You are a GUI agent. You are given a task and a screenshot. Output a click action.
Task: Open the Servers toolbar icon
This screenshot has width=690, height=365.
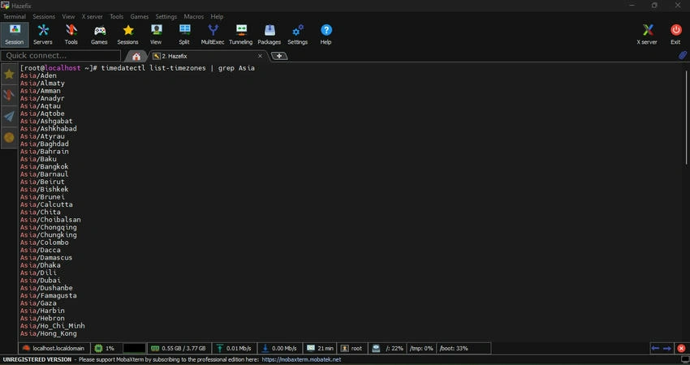click(43, 34)
